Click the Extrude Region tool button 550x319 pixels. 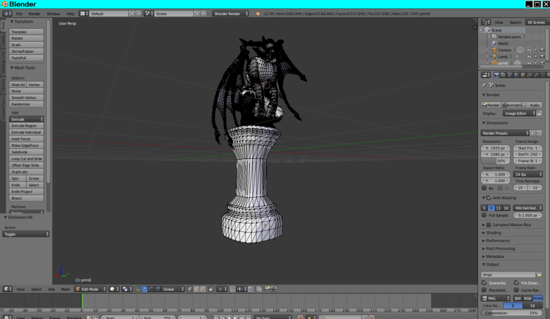tap(26, 126)
